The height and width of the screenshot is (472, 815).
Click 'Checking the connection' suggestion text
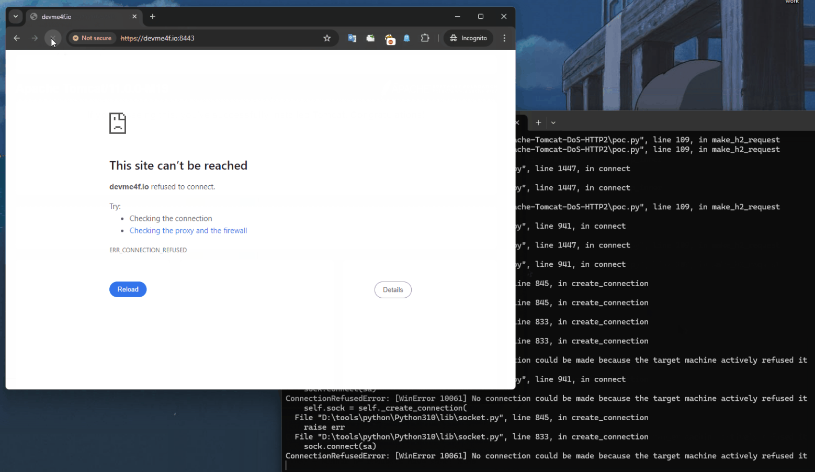(x=171, y=219)
